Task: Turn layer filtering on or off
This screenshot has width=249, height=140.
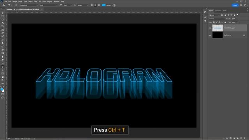Action: click(238, 15)
